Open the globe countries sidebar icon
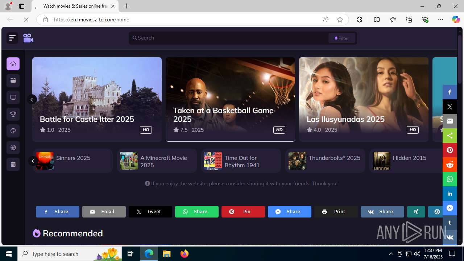The height and width of the screenshot is (261, 464). pyautogui.click(x=13, y=148)
